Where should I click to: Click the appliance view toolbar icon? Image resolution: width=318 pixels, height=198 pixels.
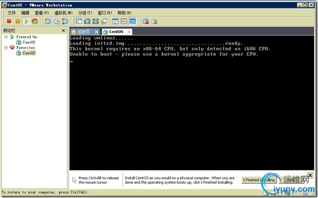pyautogui.click(x=124, y=21)
